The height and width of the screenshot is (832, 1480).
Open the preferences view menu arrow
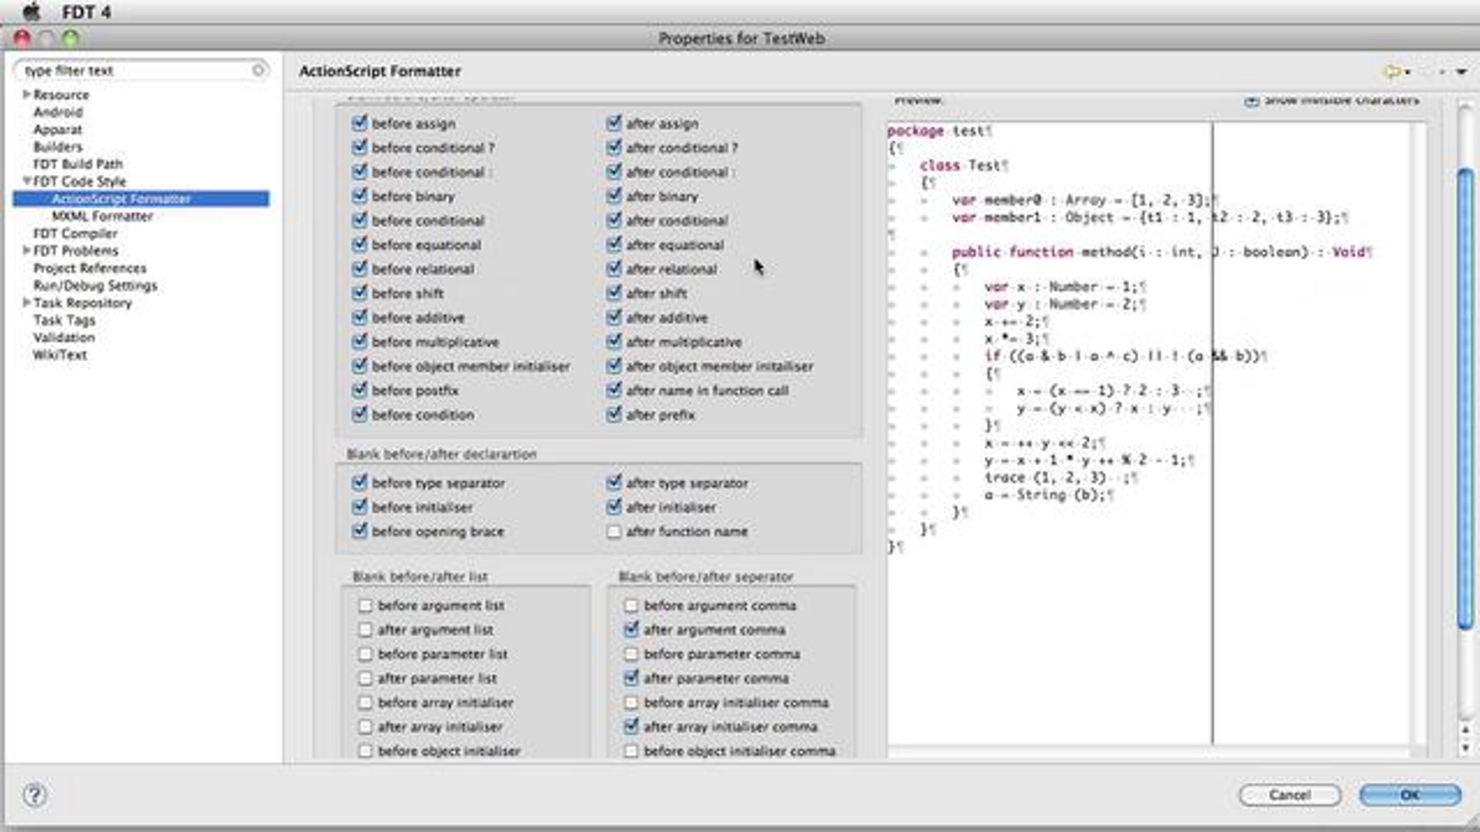pyautogui.click(x=1461, y=71)
